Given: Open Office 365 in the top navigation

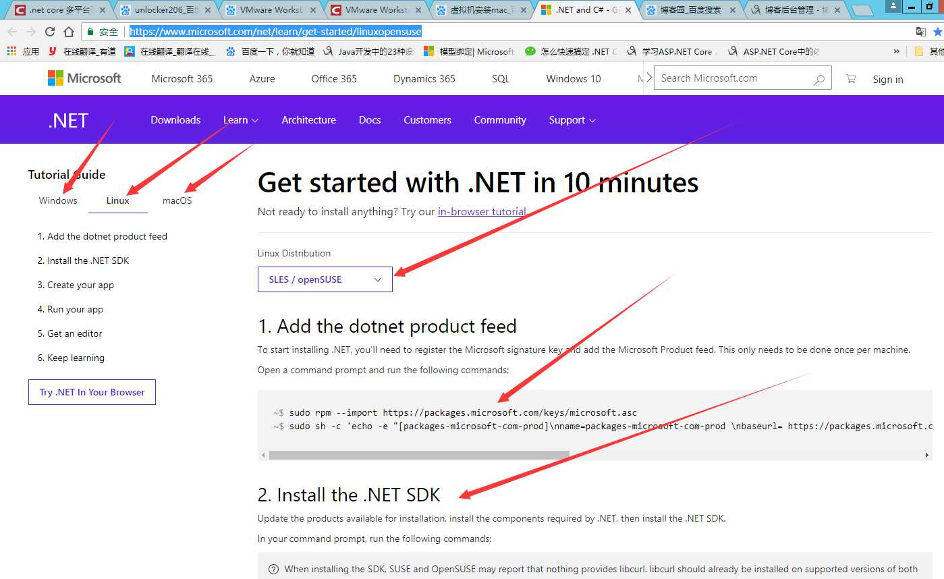Looking at the screenshot, I should coord(334,79).
